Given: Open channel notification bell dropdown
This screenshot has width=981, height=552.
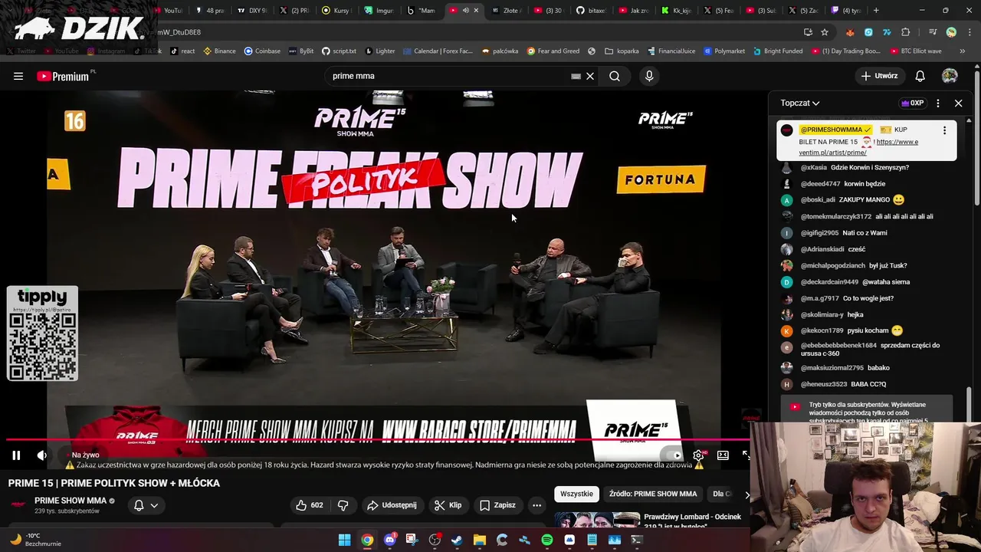Looking at the screenshot, I should coord(146,505).
